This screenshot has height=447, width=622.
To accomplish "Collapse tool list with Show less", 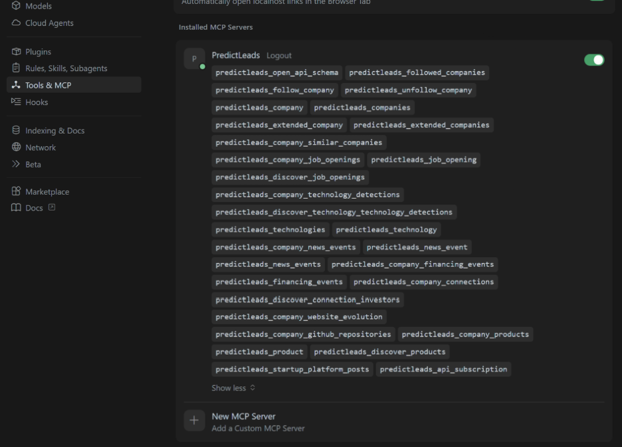I will point(233,388).
